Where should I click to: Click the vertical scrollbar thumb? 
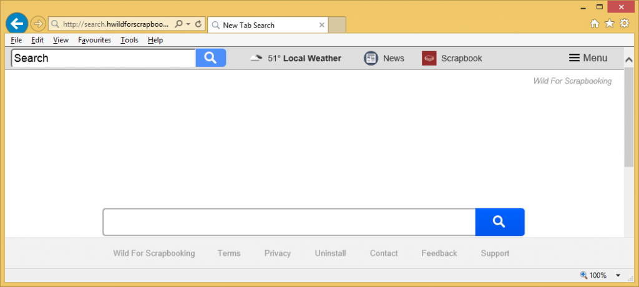coord(629,116)
